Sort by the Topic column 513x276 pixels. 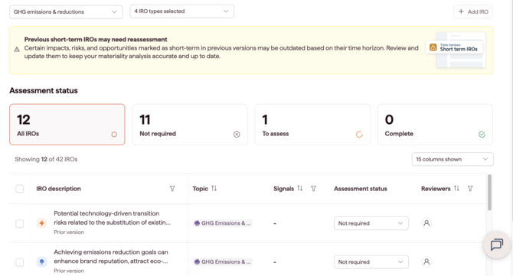click(x=214, y=189)
